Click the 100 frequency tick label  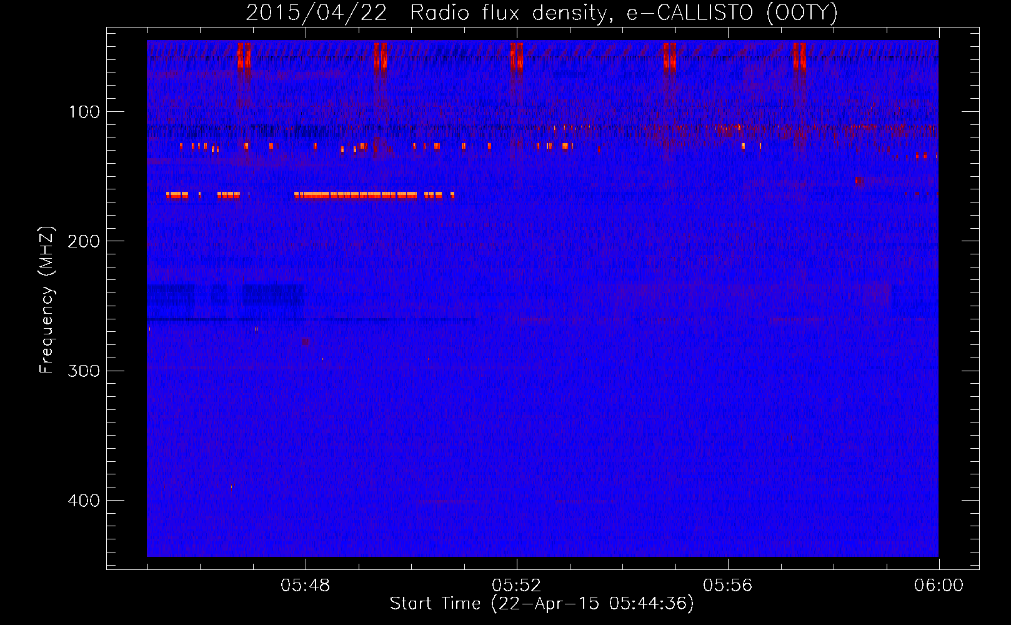84,112
